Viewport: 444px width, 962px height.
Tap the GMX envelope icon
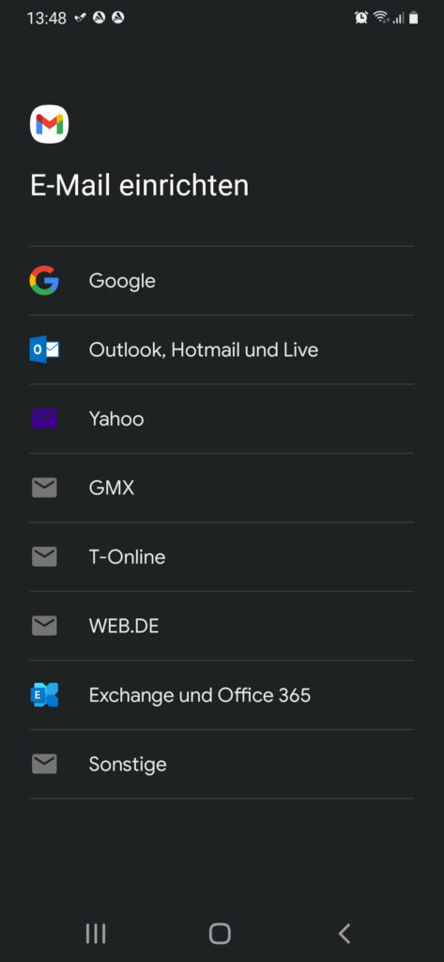tap(44, 488)
